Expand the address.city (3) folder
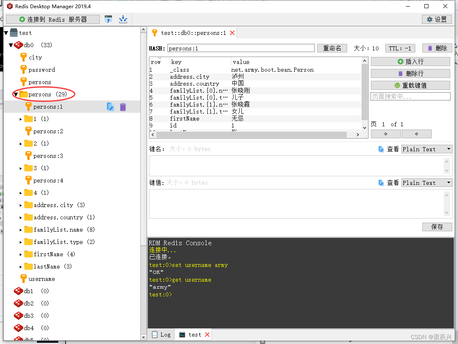Image resolution: width=458 pixels, height=344 pixels. [x=21, y=205]
